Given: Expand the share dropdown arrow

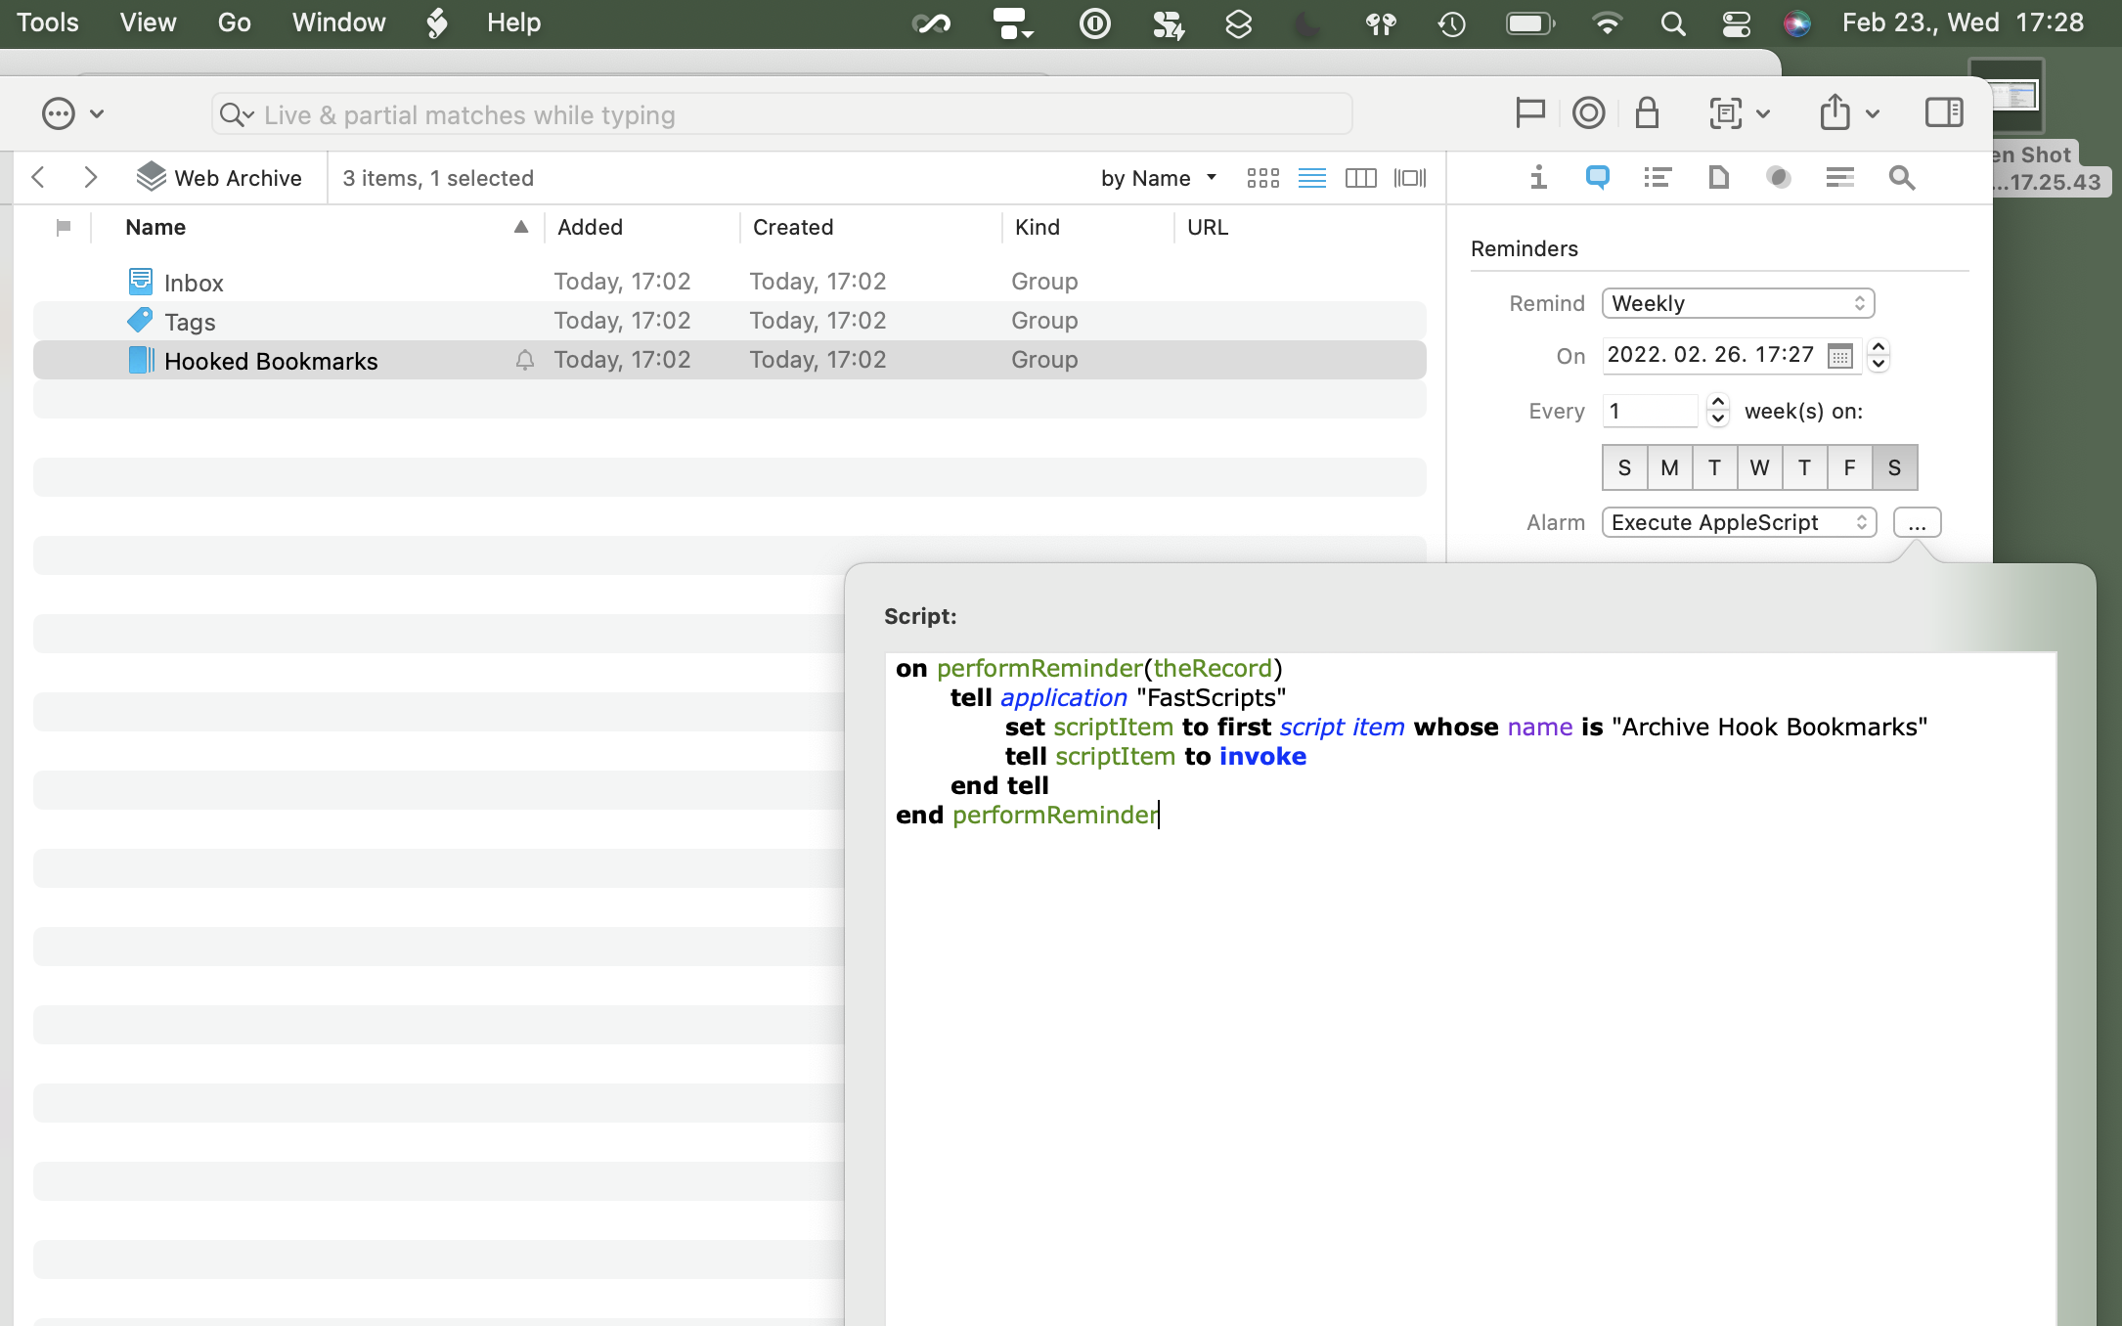Looking at the screenshot, I should click(x=1873, y=113).
